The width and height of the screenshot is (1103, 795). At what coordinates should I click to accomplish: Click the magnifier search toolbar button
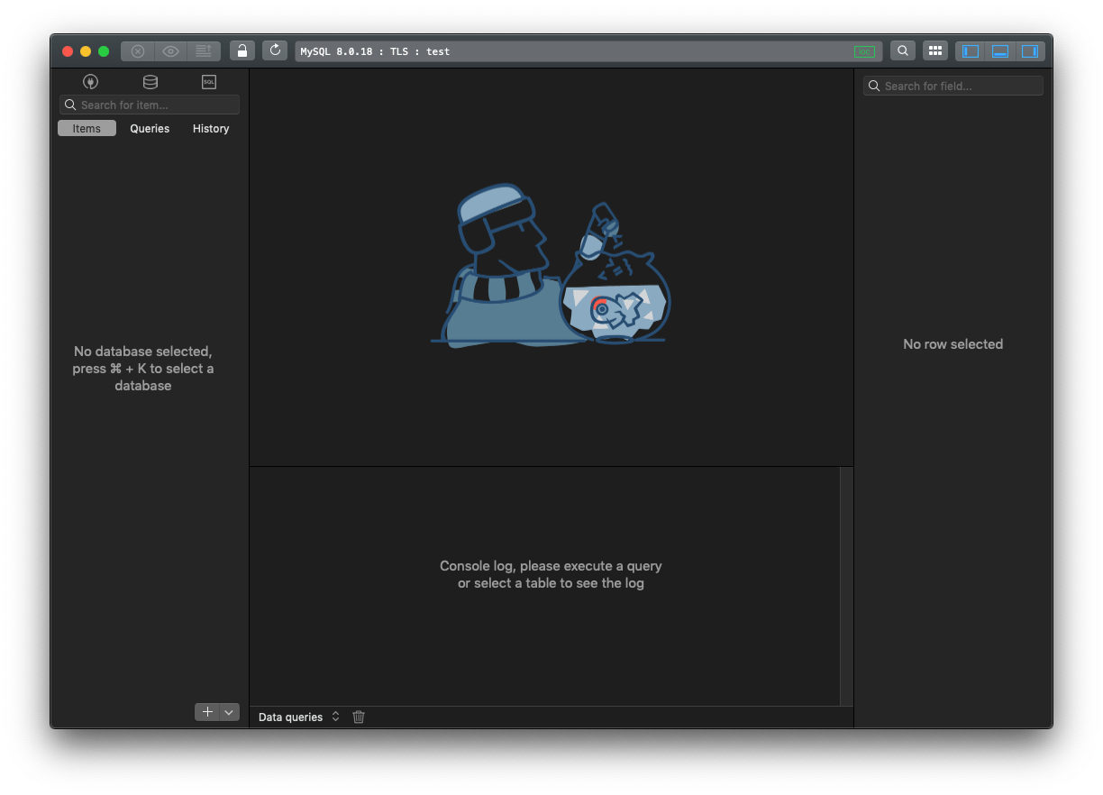pyautogui.click(x=902, y=50)
